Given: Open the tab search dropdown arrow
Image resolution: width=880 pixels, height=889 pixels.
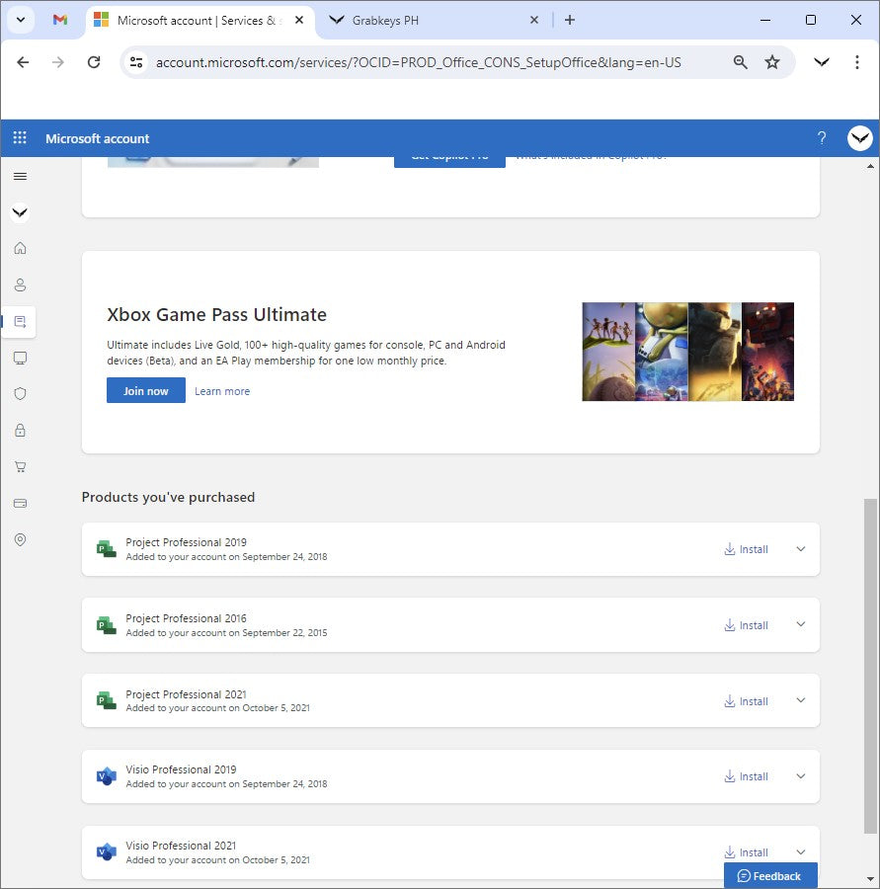Looking at the screenshot, I should coord(21,20).
